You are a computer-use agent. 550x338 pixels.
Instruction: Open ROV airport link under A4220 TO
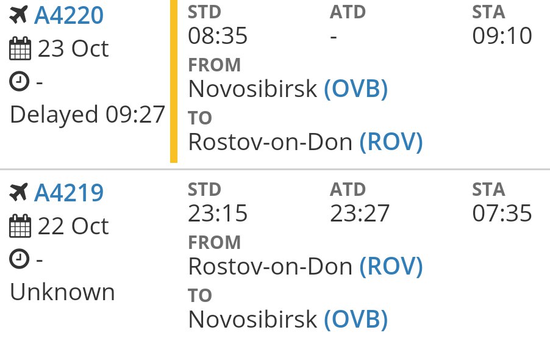click(x=391, y=142)
